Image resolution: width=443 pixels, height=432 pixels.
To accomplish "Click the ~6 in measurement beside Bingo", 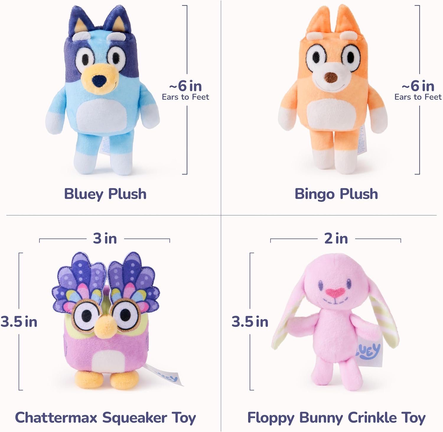I will tap(418, 86).
